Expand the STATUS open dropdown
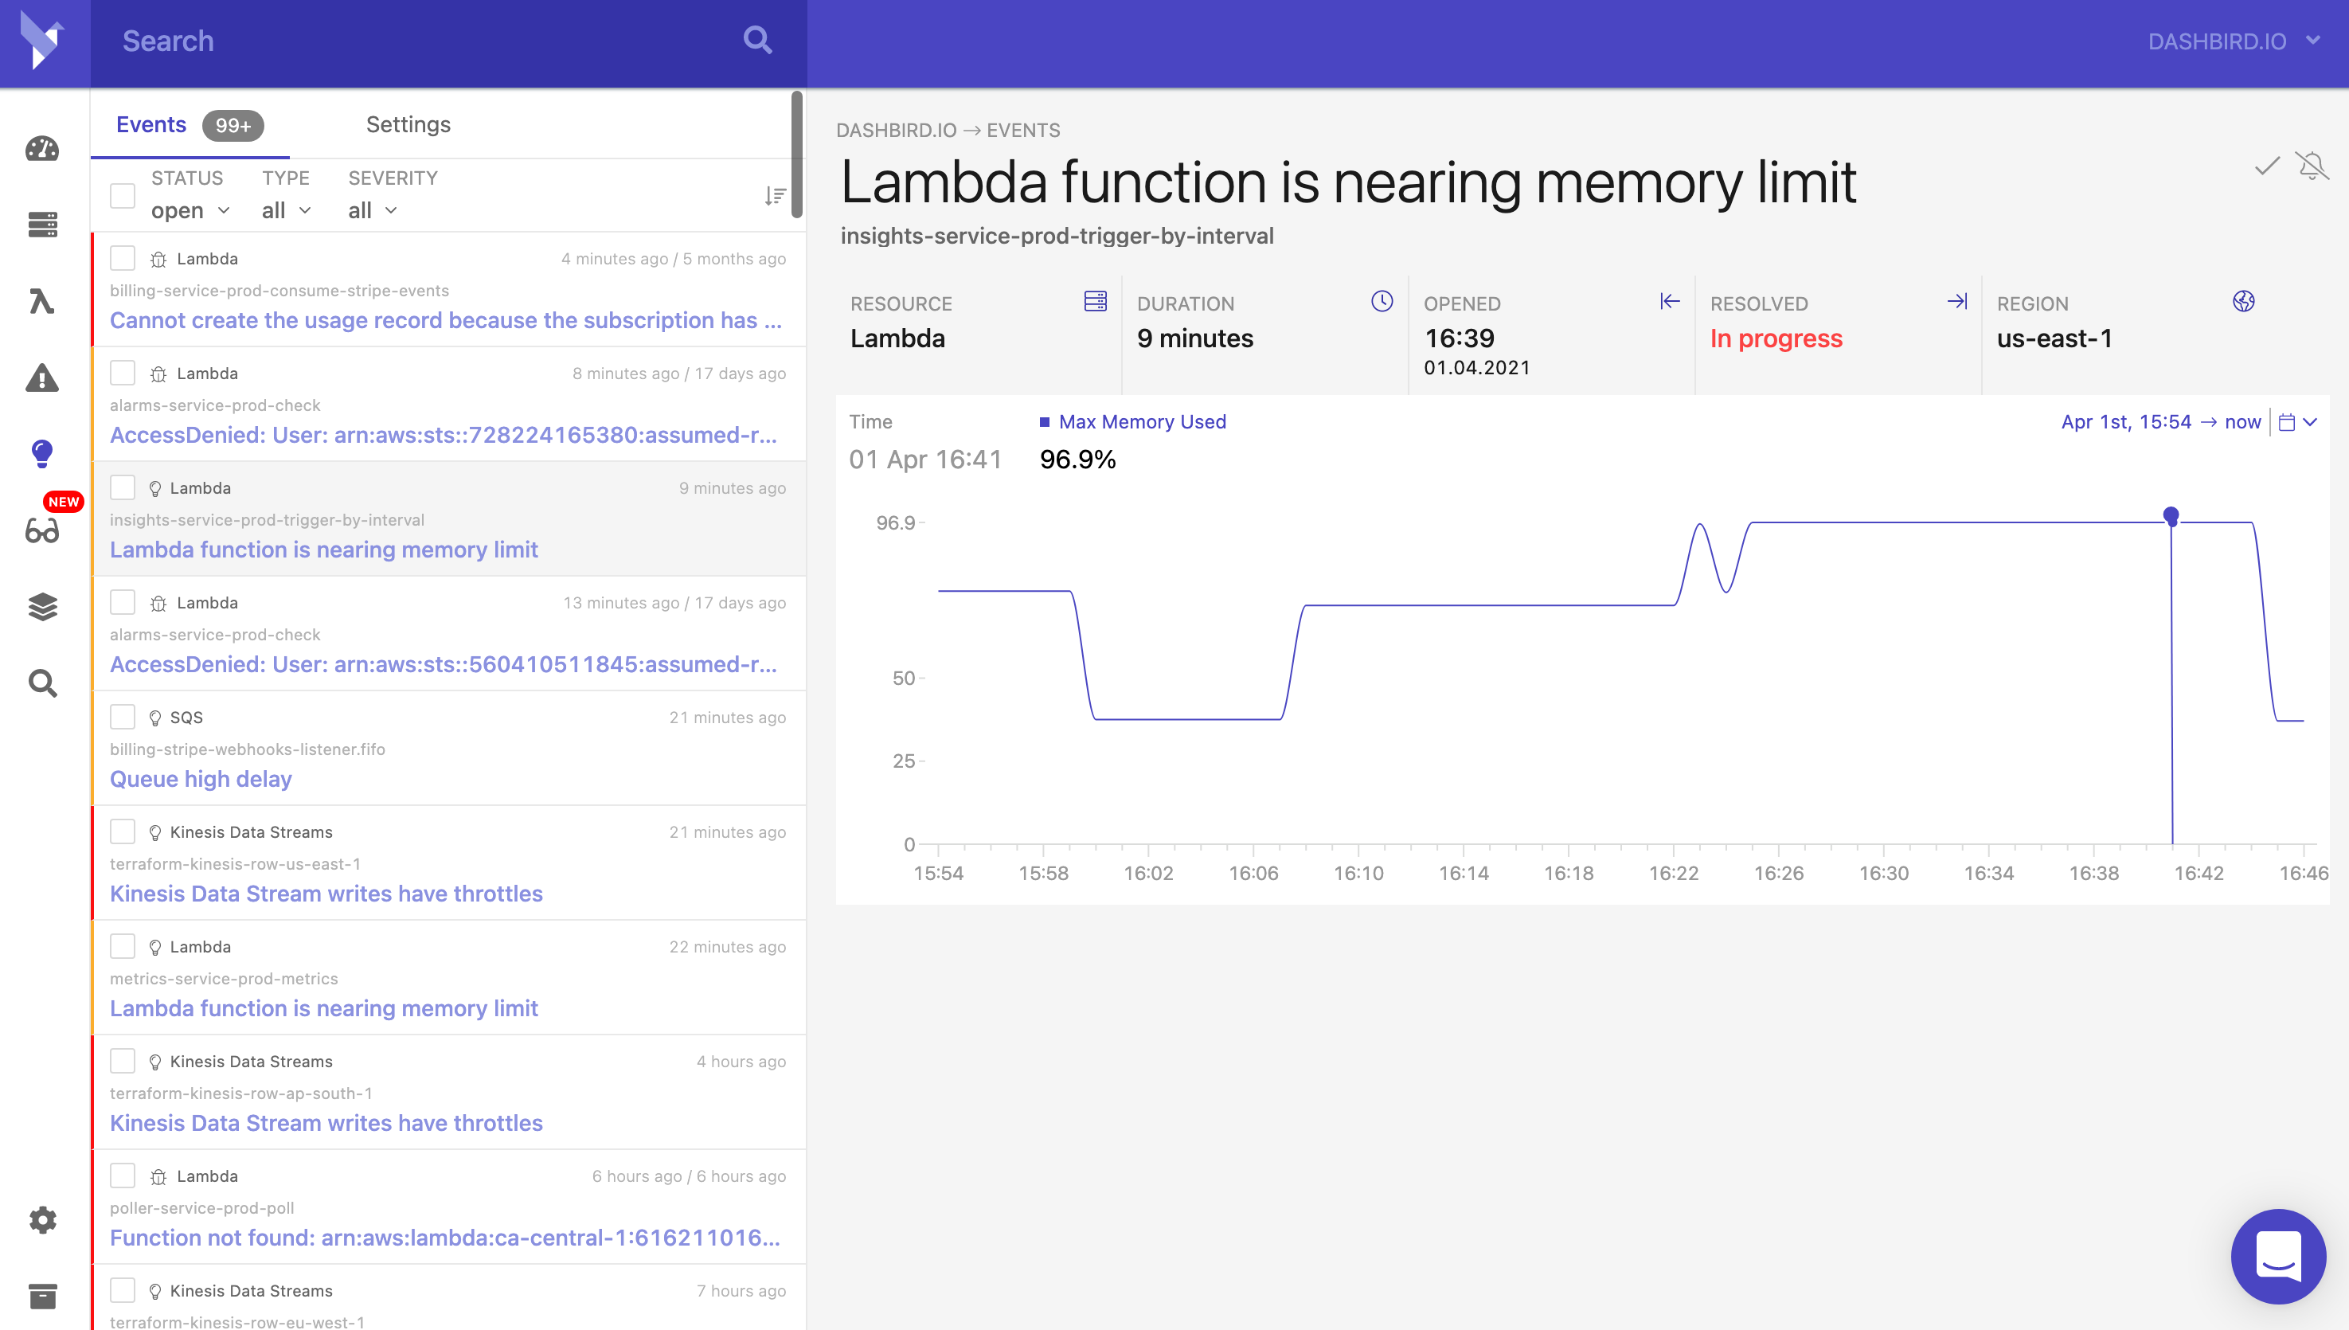This screenshot has width=2349, height=1330. (x=190, y=210)
